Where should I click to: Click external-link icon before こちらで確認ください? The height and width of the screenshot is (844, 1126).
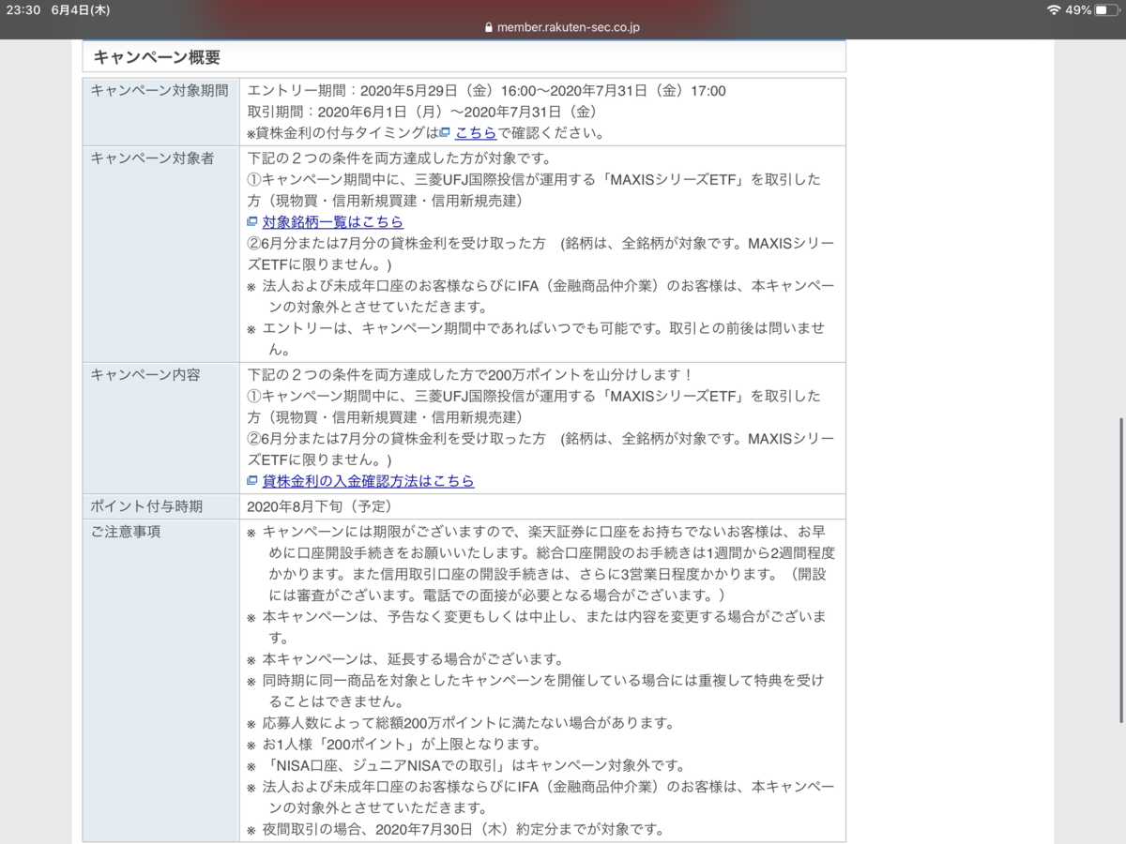coord(445,133)
